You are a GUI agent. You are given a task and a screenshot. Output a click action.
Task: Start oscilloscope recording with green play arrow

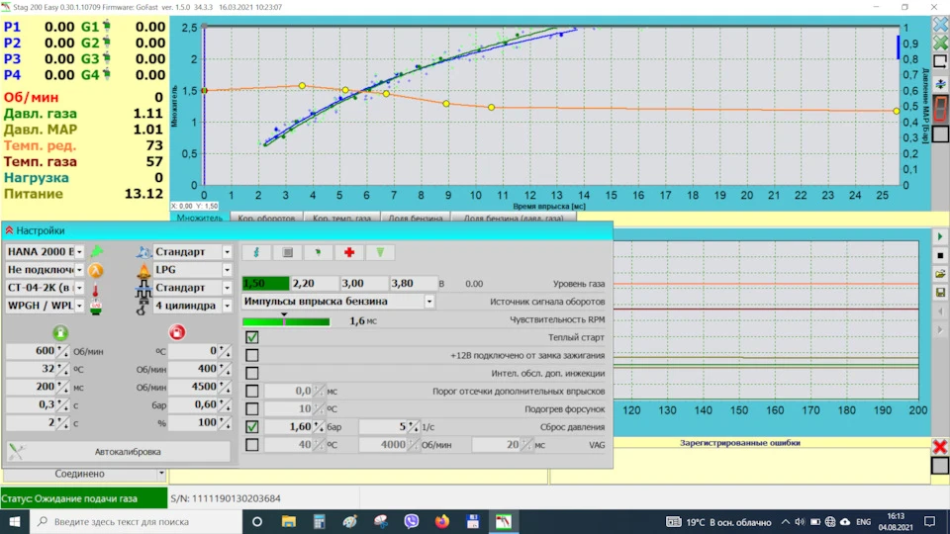click(940, 236)
